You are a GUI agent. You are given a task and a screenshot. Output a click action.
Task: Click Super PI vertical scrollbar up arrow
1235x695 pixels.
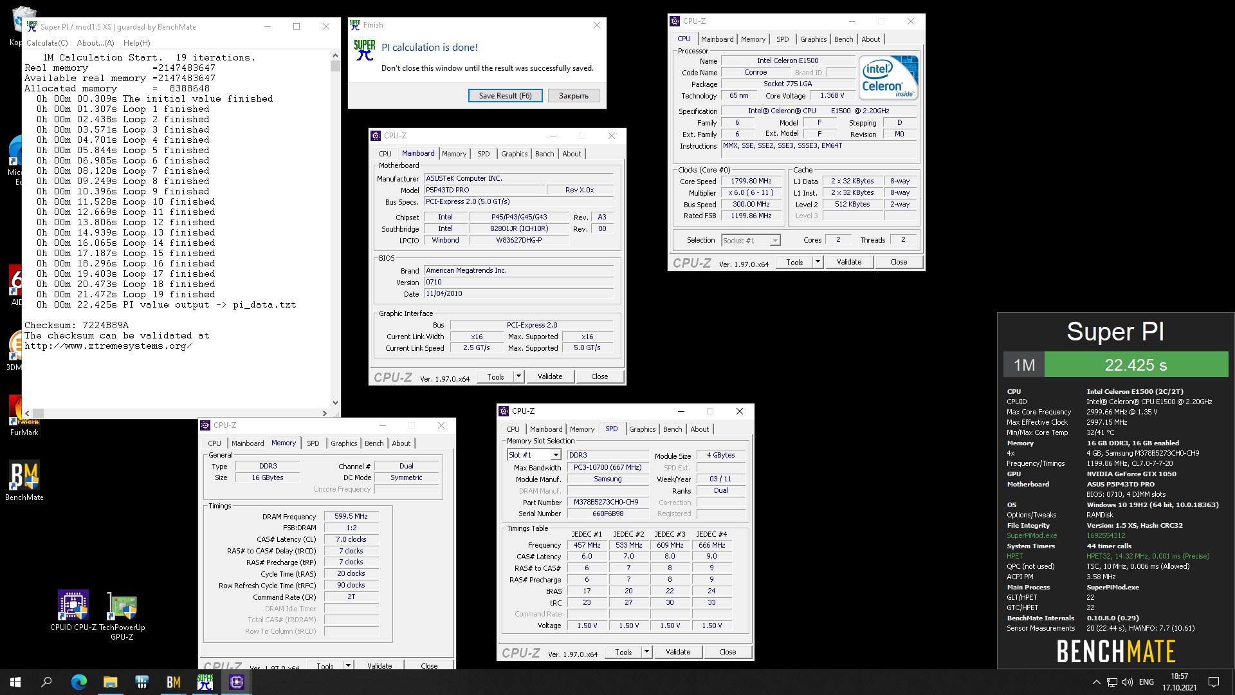click(x=335, y=57)
